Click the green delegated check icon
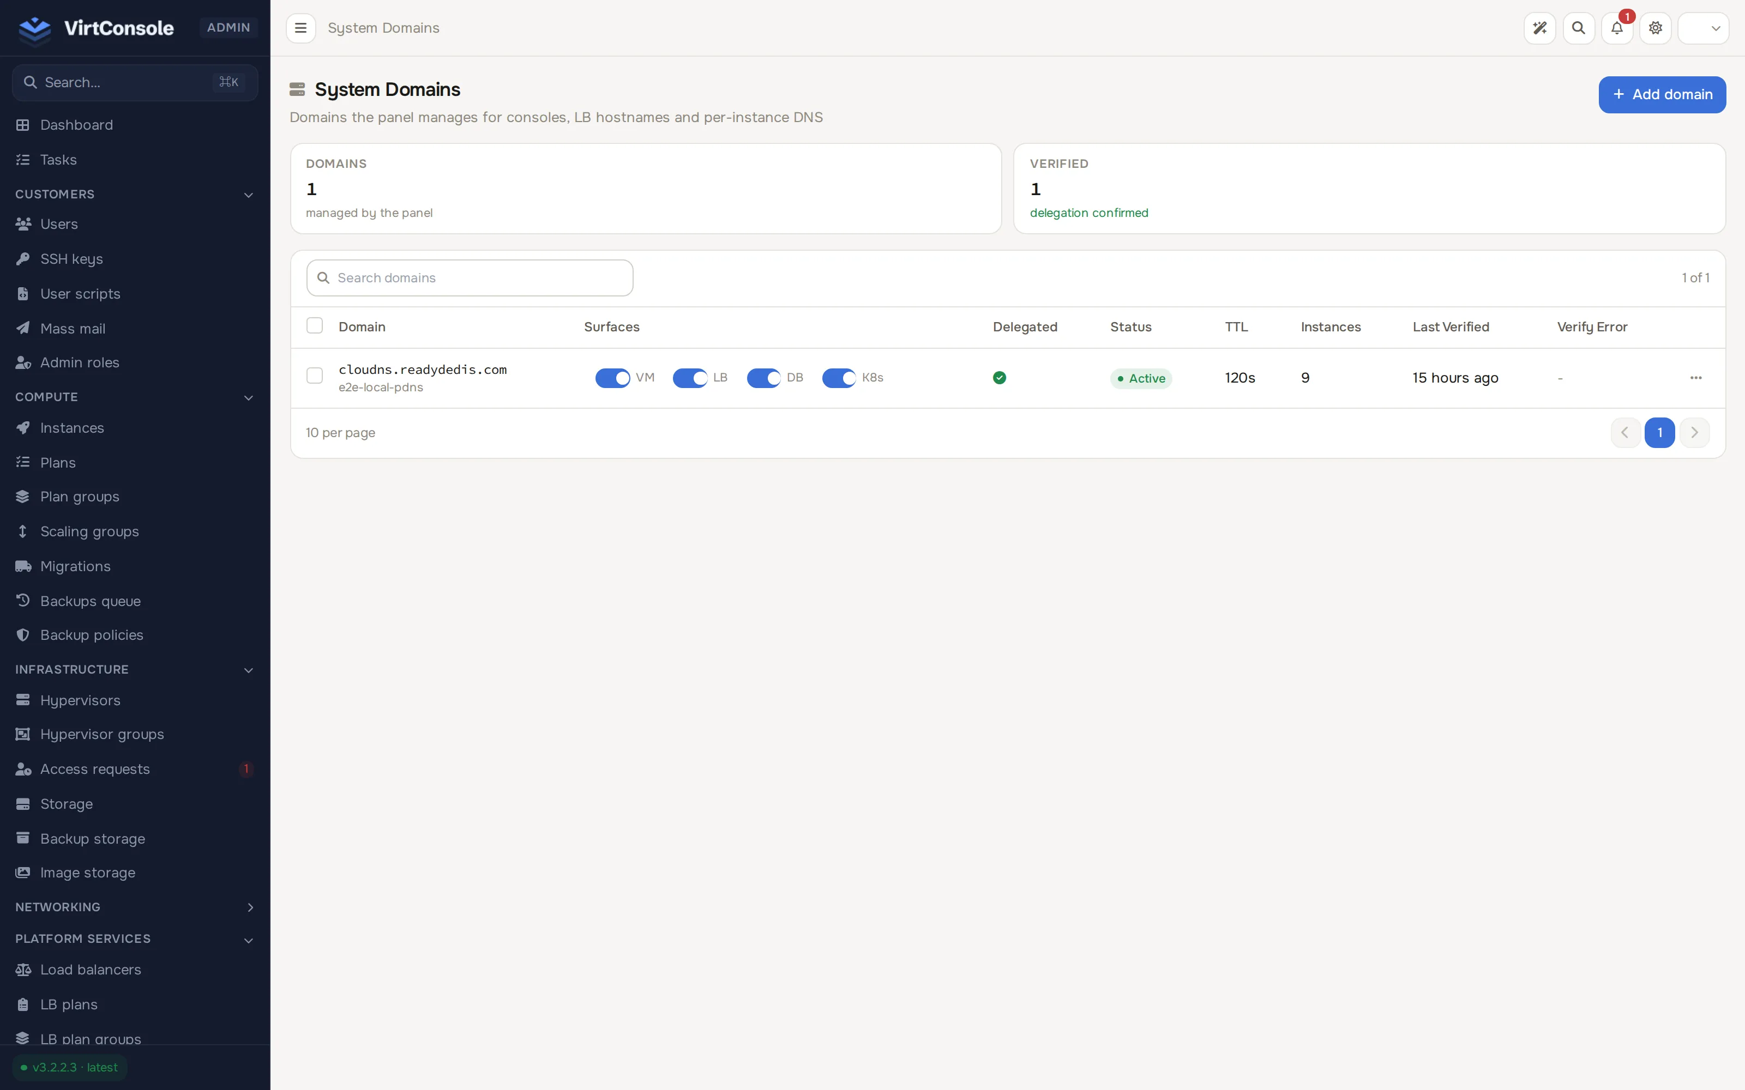This screenshot has height=1090, width=1745. [1000, 378]
